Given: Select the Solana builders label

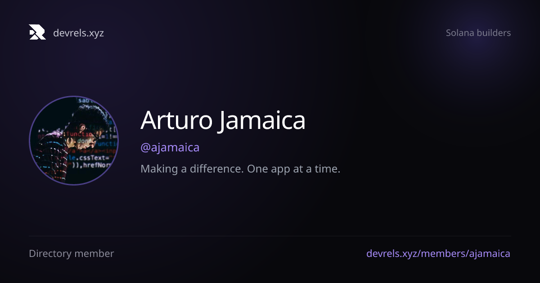Looking at the screenshot, I should click(x=478, y=33).
